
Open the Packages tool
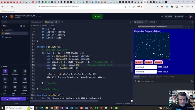pyautogui.click(x=25, y=80)
